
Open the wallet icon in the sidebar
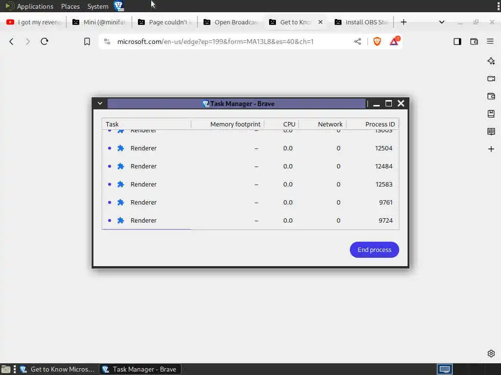[x=491, y=96]
